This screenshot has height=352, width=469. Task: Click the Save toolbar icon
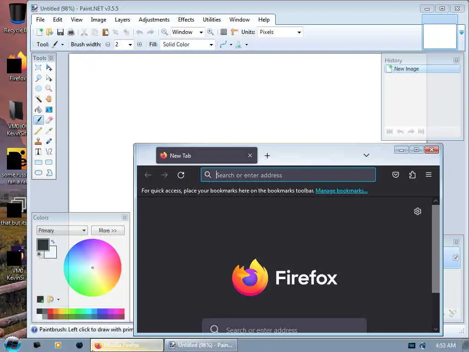tap(60, 32)
